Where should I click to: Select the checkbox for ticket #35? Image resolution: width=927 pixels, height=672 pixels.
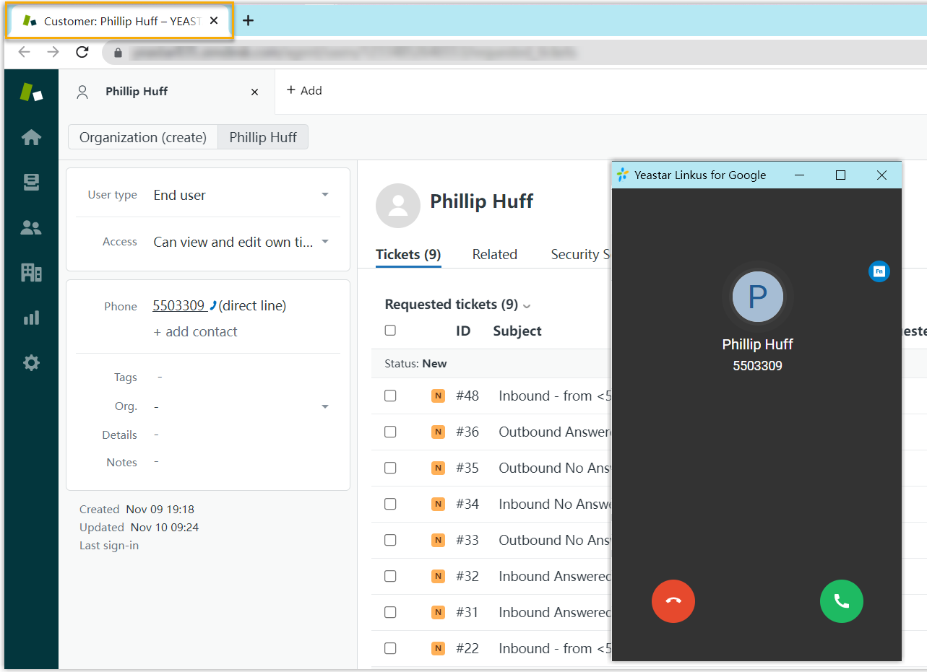(x=390, y=468)
